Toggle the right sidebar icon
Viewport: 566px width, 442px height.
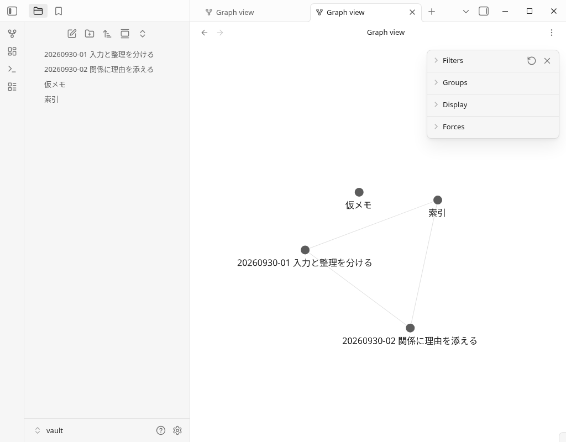pyautogui.click(x=483, y=11)
